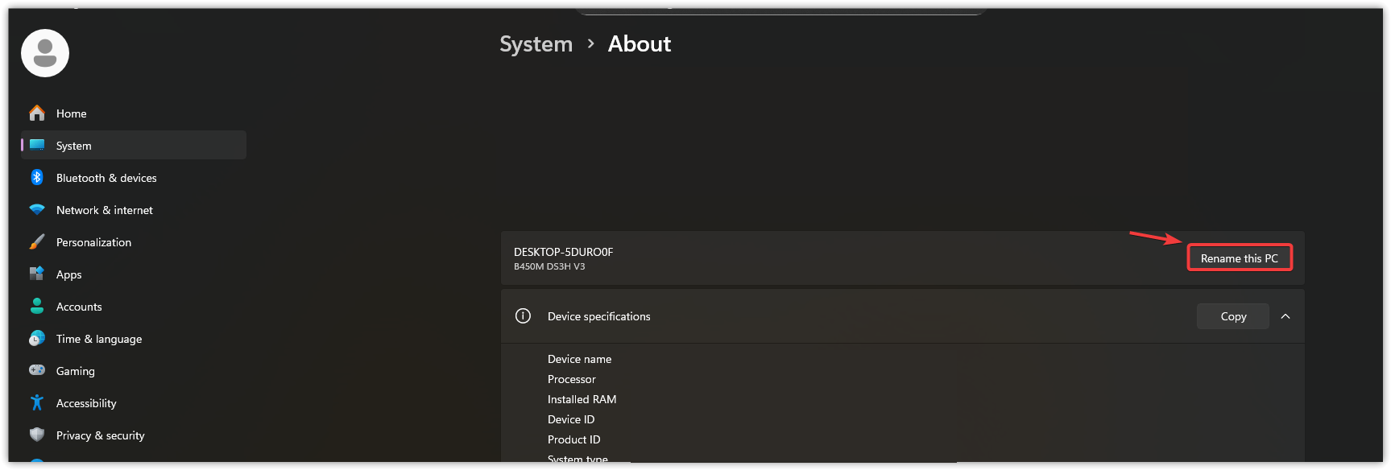Click the Product ID row label
This screenshot has height=470, width=1391.
[x=573, y=439]
